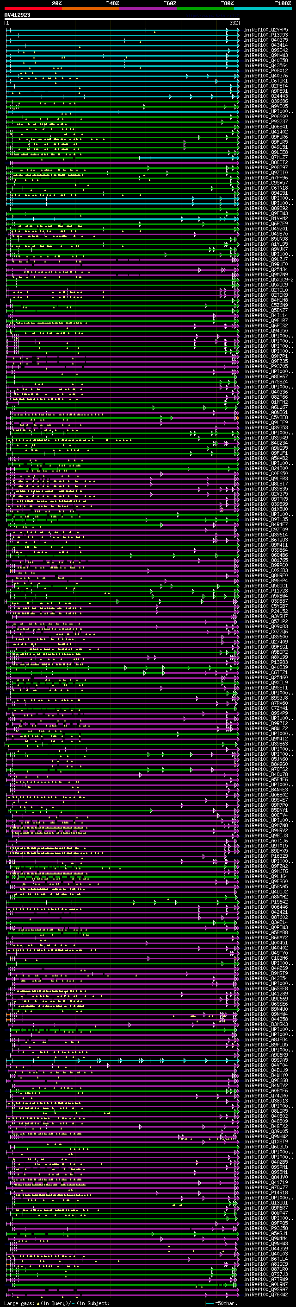This screenshot has width=296, height=1307.
Task: Click the green ~80% legend segment
Action: point(205,9)
